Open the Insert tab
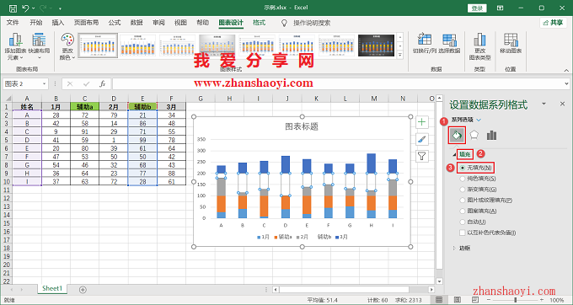 [x=58, y=23]
